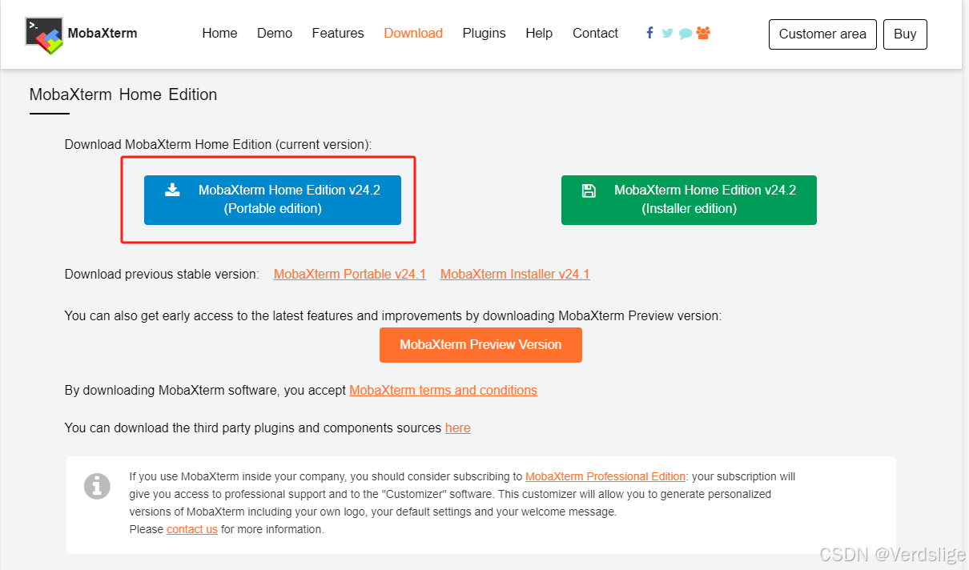Click the Buy button

(905, 34)
